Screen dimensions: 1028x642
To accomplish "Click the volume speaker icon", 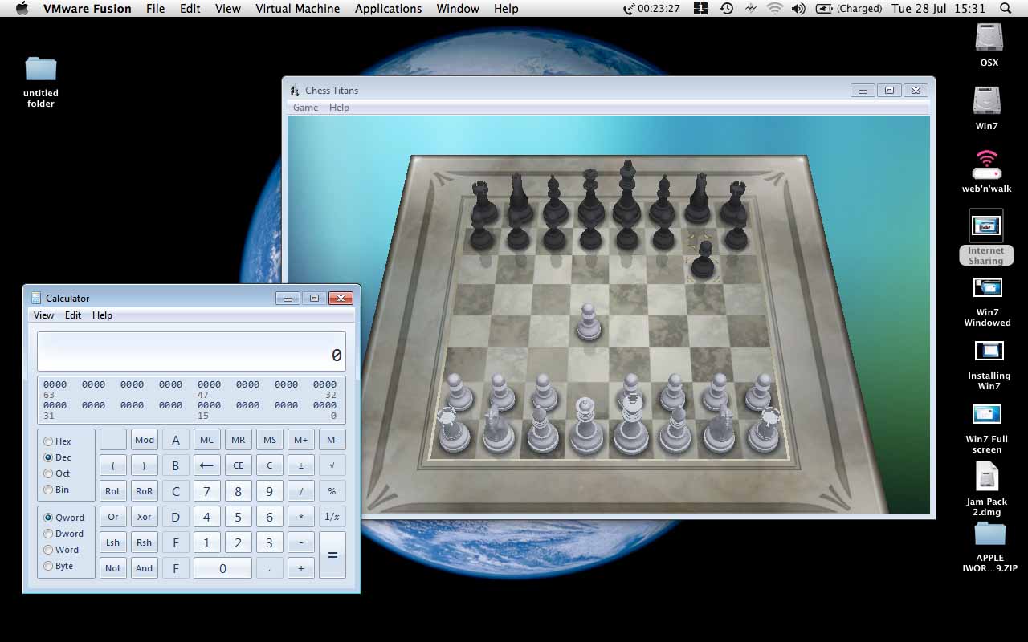I will pos(798,9).
